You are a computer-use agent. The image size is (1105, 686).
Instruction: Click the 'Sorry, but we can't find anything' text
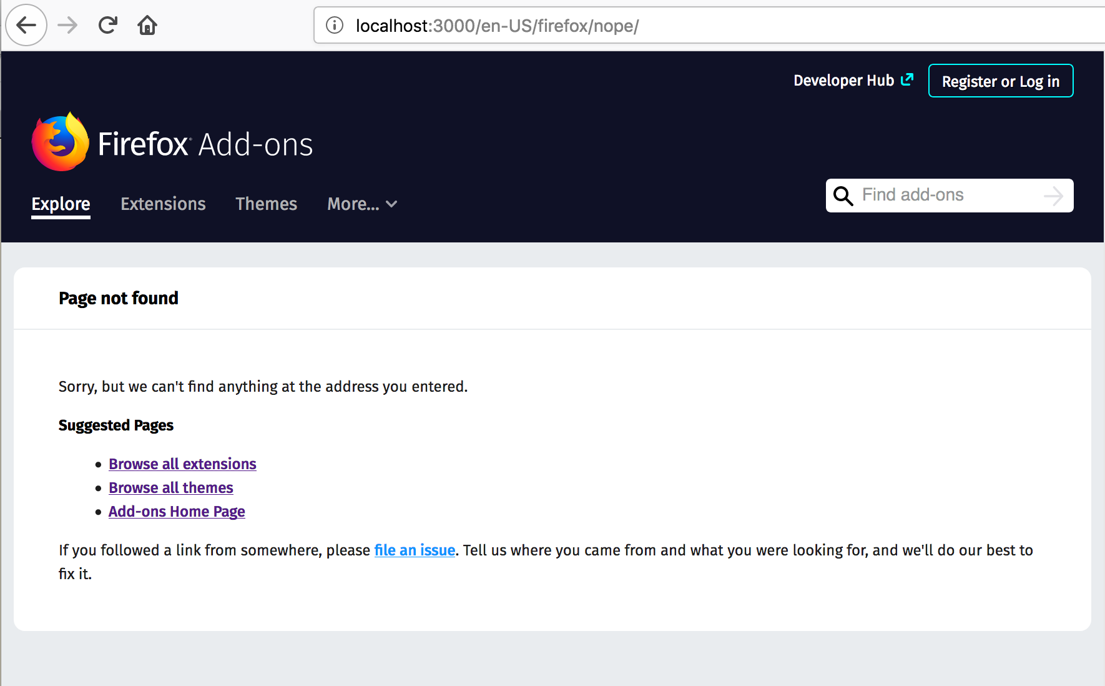click(263, 387)
